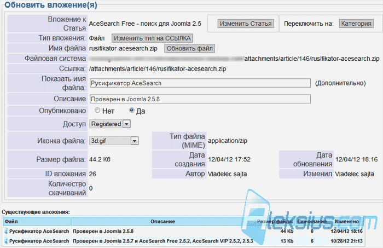Click the update date '12/04/12 18:16' in form
This screenshot has width=383, height=248.
tap(356, 159)
